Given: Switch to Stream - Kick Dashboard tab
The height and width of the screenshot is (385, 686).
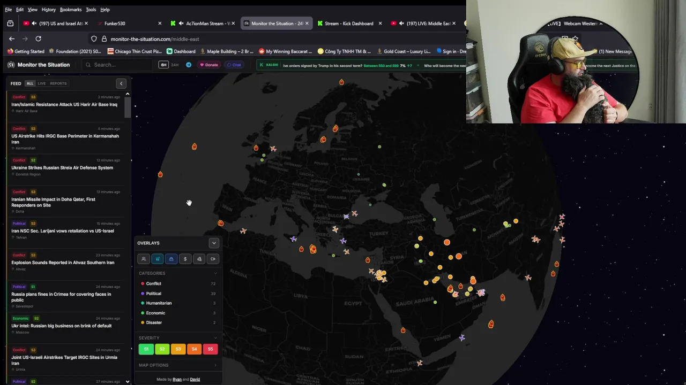Looking at the screenshot, I should pos(349,24).
